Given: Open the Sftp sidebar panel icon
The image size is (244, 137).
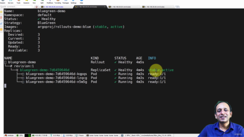Looking at the screenshot, I should coord(2,29).
